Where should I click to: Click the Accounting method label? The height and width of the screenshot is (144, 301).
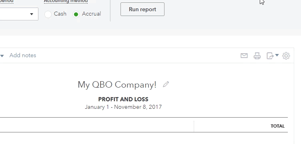tap(66, 1)
